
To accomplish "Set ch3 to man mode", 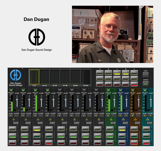I will [37, 129].
